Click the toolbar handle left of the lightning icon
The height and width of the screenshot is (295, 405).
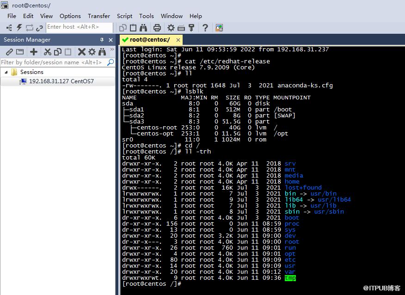pos(9,28)
